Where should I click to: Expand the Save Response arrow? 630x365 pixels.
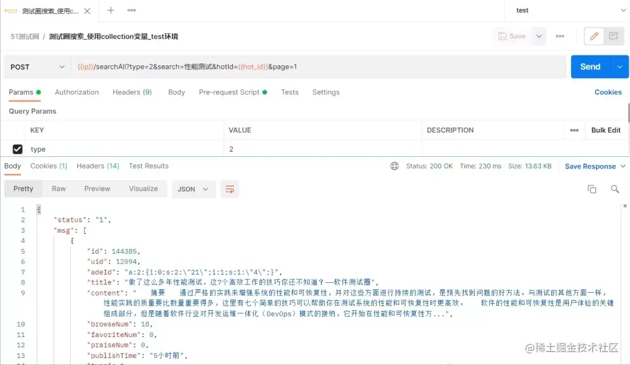pos(623,166)
